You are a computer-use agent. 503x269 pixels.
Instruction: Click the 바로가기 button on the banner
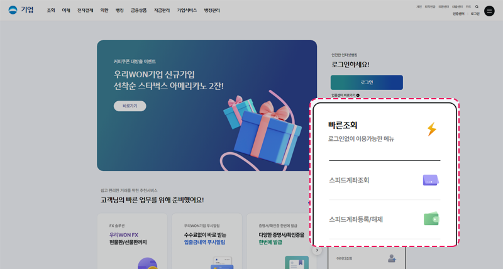tap(130, 106)
